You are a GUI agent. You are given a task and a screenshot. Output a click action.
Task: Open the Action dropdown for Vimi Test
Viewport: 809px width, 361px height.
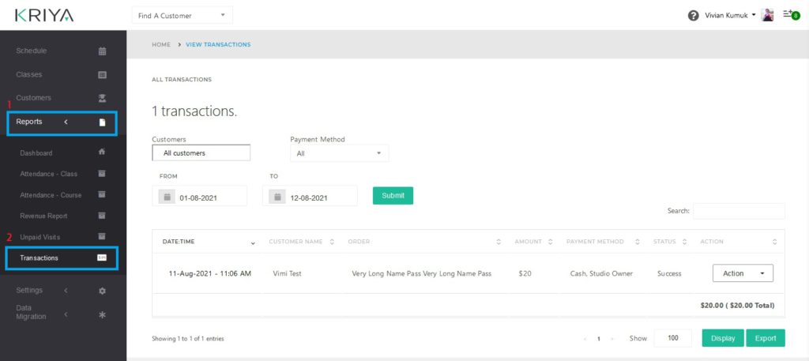[742, 273]
